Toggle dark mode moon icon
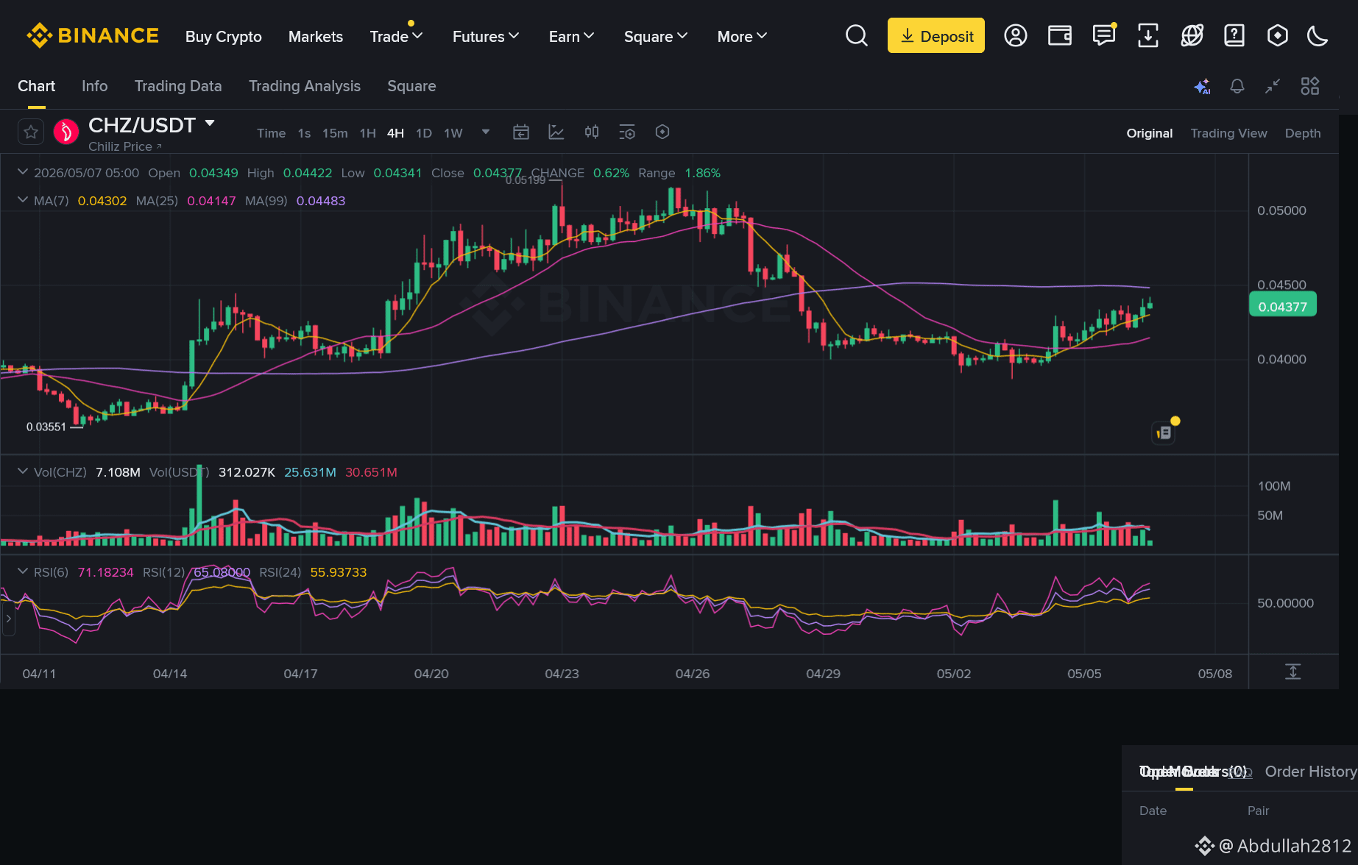Viewport: 1358px width, 865px height. (1318, 35)
